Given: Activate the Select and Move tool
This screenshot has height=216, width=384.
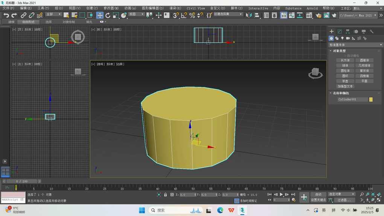Looking at the screenshot, I should (x=100, y=15).
